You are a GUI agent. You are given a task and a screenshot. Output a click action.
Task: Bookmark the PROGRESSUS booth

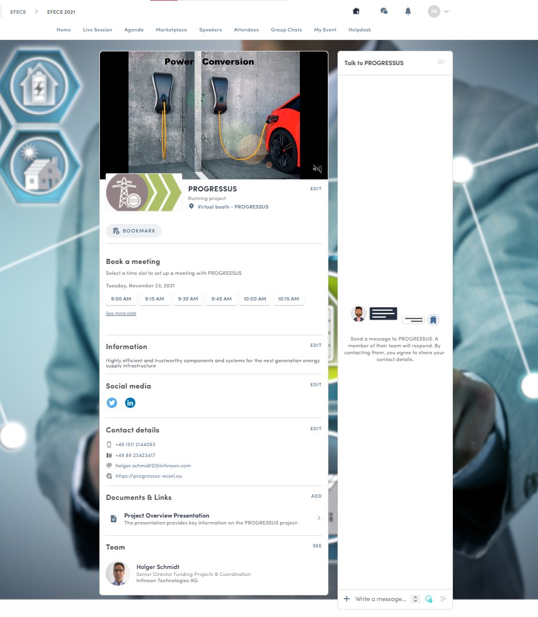coord(134,231)
